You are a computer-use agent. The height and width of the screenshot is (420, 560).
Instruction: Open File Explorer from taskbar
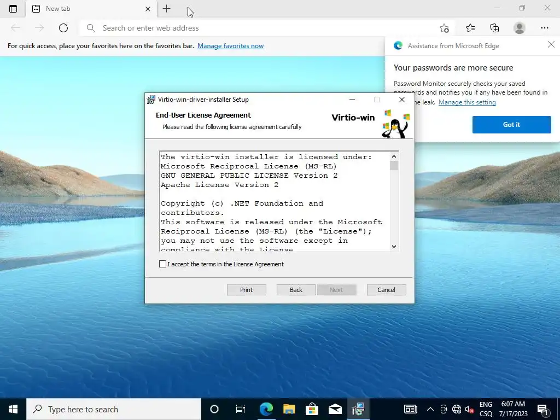(289, 409)
